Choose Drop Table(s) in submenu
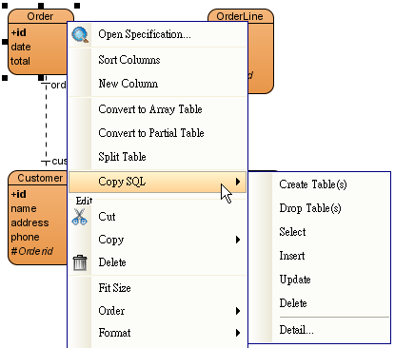 click(x=320, y=208)
